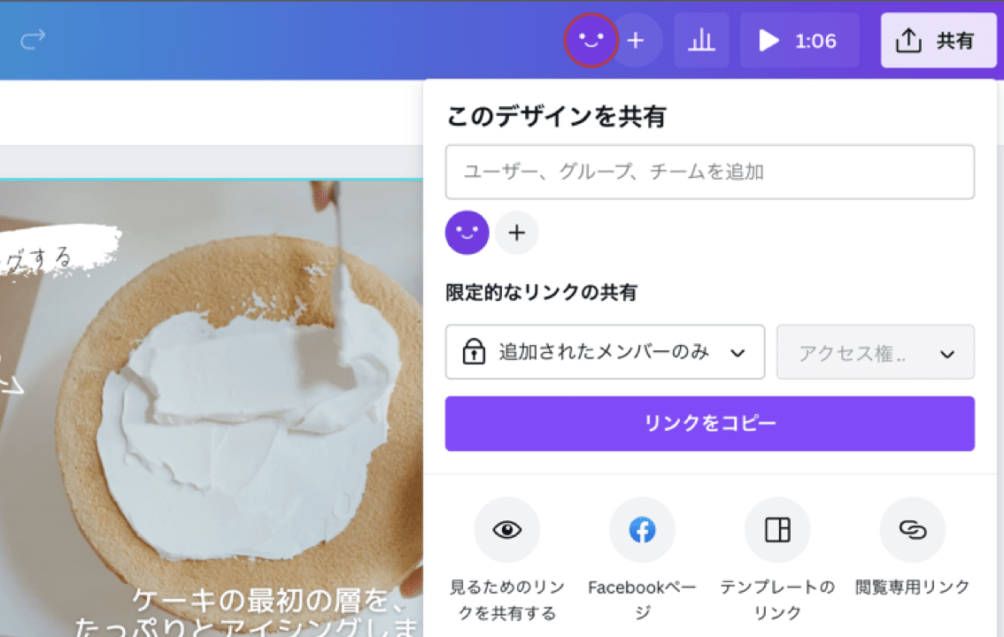Click the リンクをコピー button
1004x637 pixels.
pyautogui.click(x=709, y=424)
